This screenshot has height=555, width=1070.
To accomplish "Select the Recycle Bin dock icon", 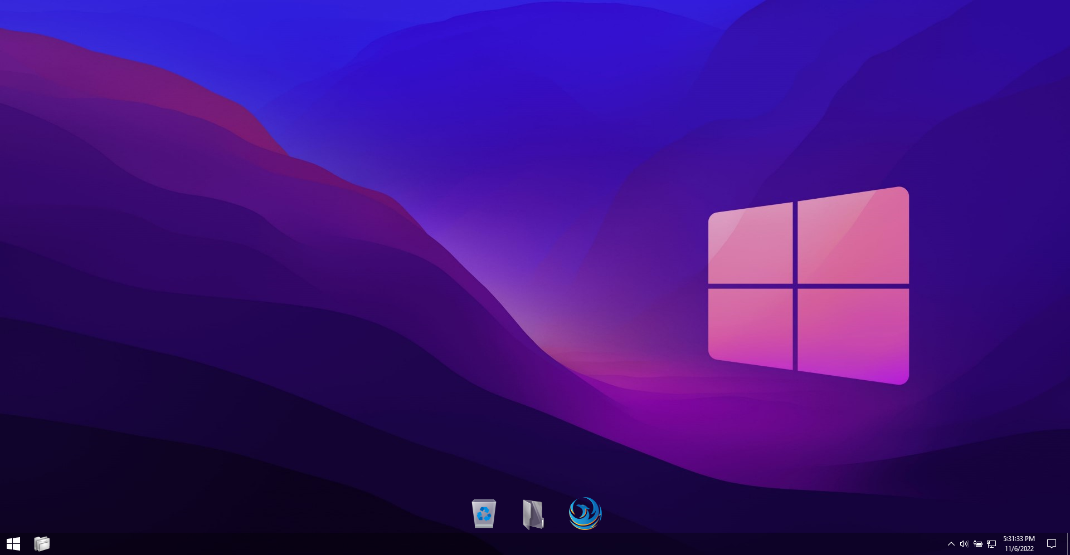I will click(484, 513).
